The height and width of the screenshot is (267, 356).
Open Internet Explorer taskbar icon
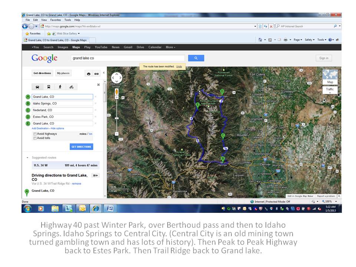click(x=96, y=208)
